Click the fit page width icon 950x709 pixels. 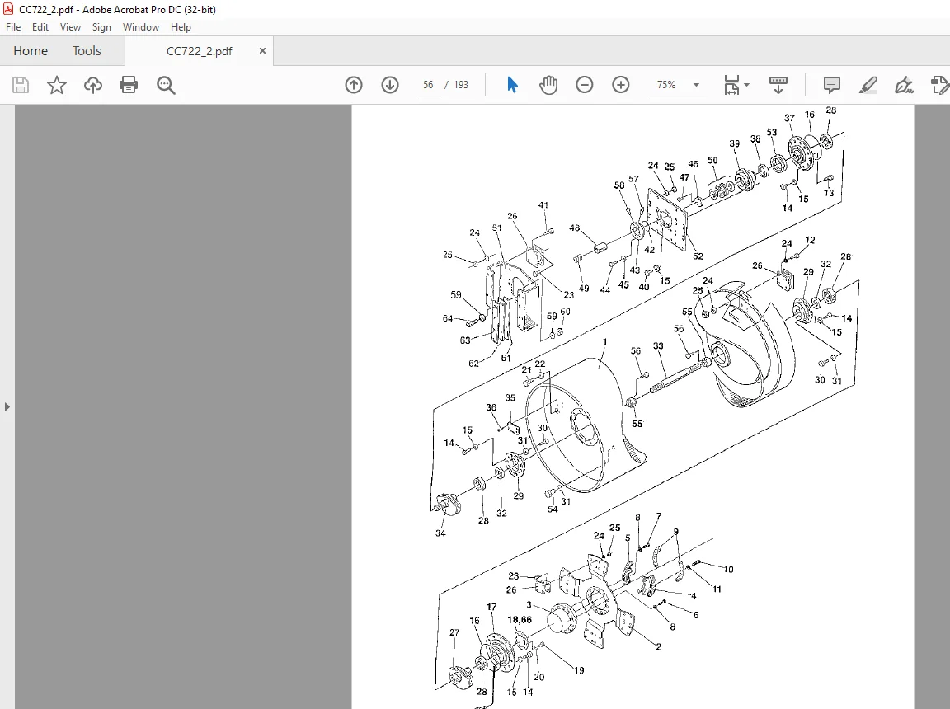[732, 85]
